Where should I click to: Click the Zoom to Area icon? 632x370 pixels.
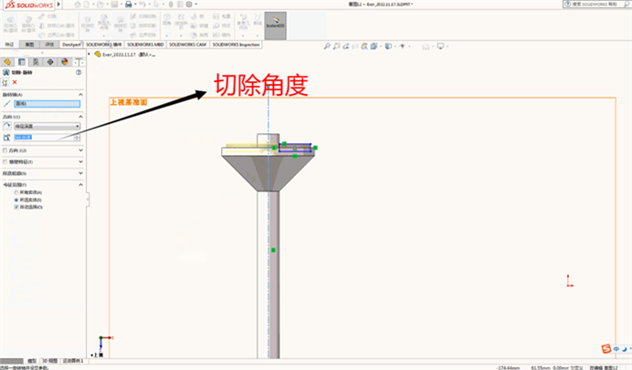[x=337, y=46]
